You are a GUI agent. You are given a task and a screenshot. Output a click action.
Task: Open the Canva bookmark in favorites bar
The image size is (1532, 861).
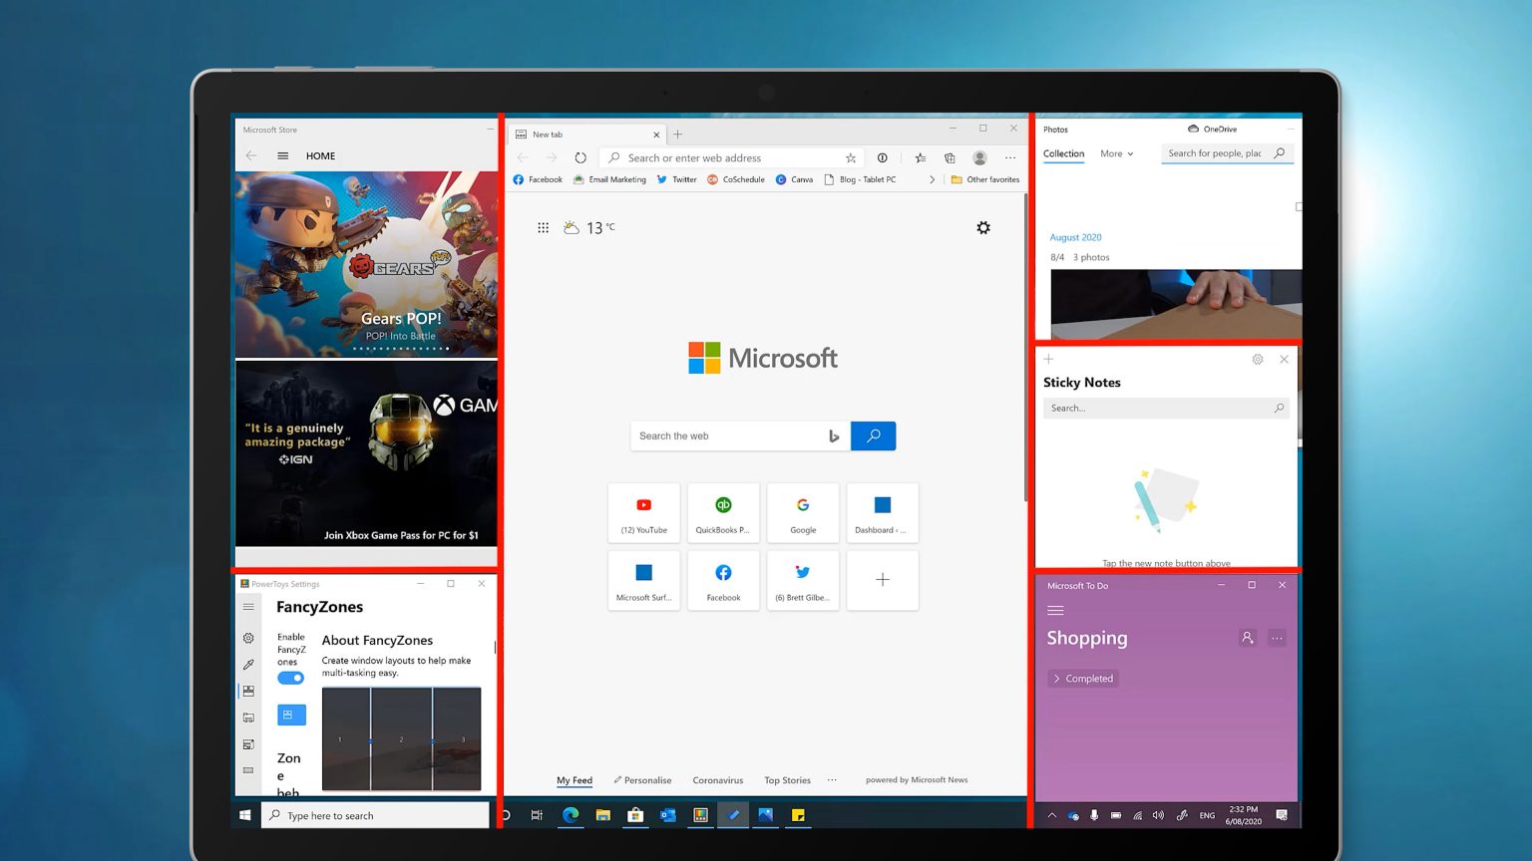pos(794,179)
